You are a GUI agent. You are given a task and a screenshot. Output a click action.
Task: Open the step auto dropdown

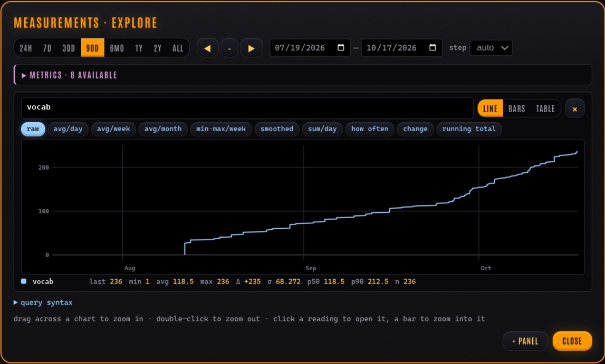491,48
